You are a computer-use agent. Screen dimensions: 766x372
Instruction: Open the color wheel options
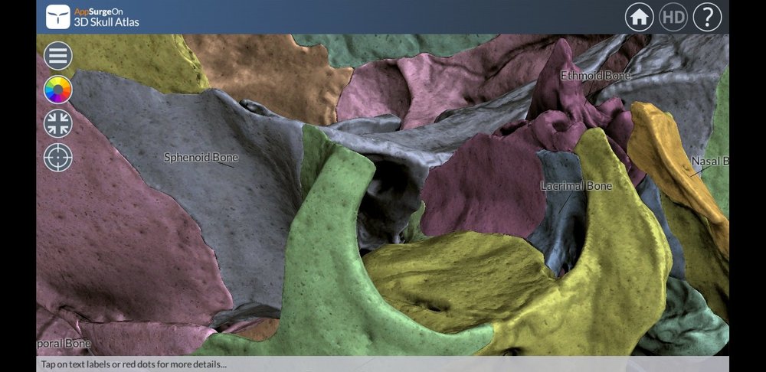click(57, 90)
